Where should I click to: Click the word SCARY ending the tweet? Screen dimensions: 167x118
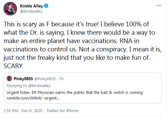(x=13, y=66)
